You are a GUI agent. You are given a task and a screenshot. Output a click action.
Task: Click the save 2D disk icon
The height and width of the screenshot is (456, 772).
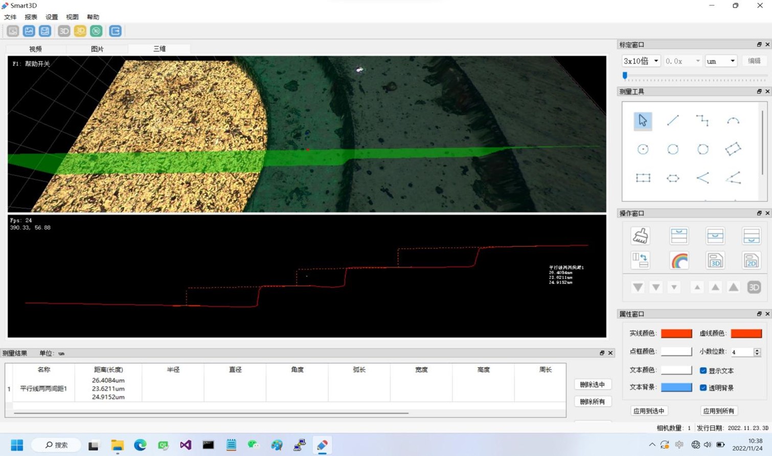[x=751, y=261]
